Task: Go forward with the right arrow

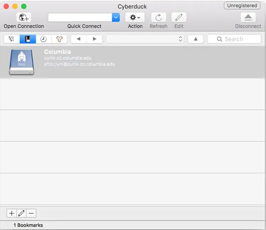Action: pos(95,39)
